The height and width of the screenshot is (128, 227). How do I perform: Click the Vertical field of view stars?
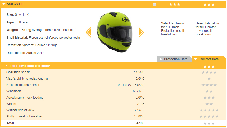209,110
